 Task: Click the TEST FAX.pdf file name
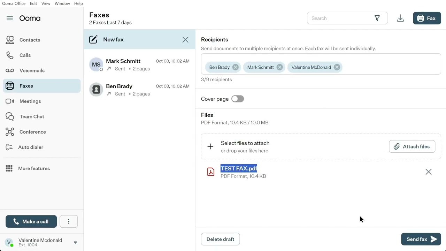click(x=239, y=168)
